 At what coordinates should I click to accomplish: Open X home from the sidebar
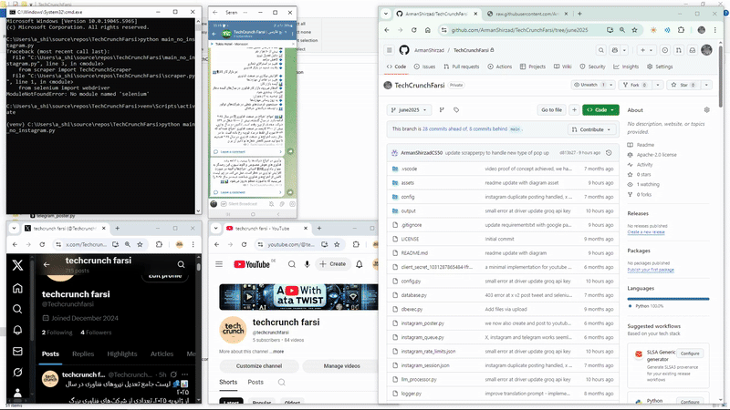coord(17,289)
